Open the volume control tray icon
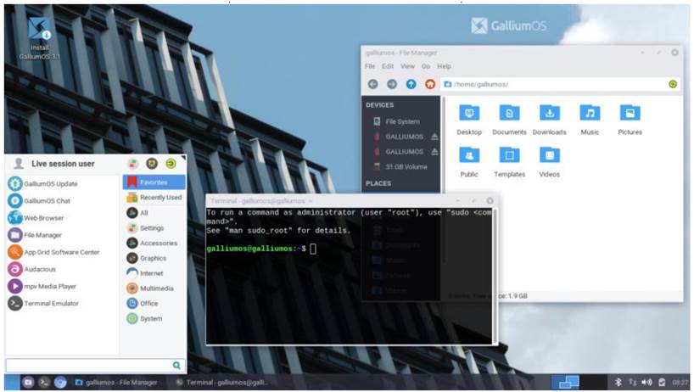This screenshot has width=694, height=392. [646, 383]
